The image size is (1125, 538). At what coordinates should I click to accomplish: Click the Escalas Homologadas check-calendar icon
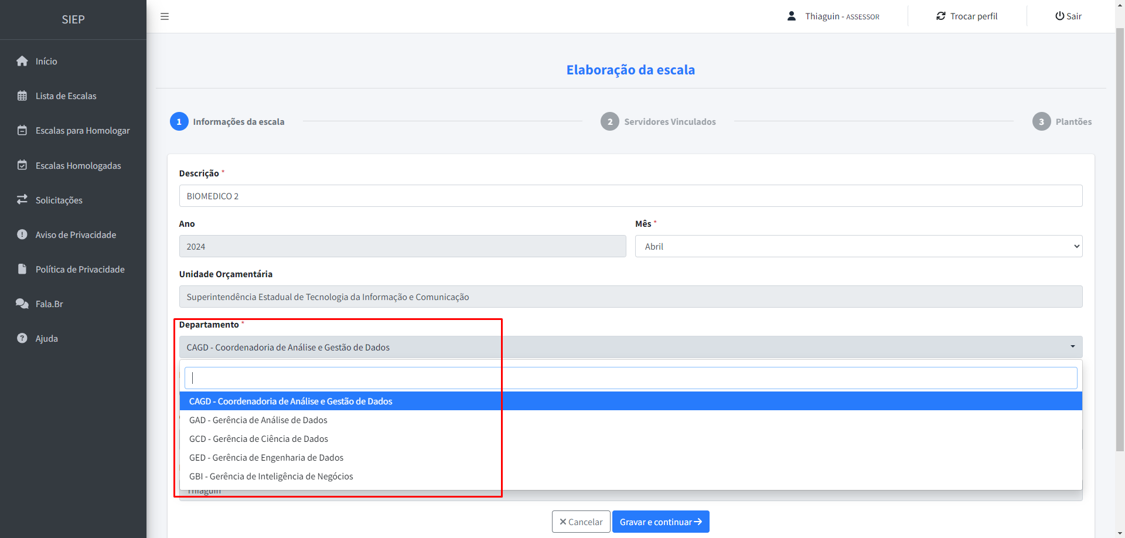tap(22, 165)
